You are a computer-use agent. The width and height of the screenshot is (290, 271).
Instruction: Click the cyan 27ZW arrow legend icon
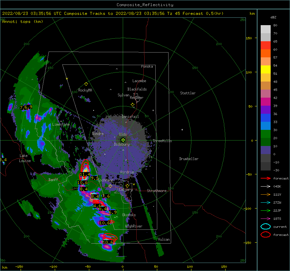click(266, 203)
